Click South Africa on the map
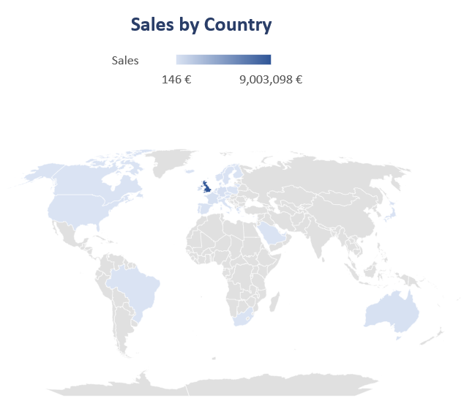The image size is (475, 420). 244,318
